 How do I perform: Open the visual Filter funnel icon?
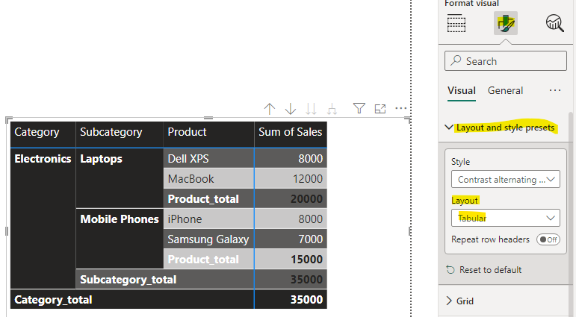(359, 108)
